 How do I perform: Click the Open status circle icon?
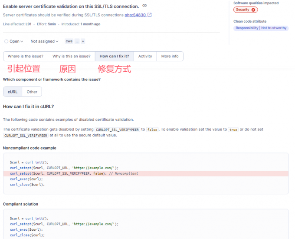tap(6, 41)
